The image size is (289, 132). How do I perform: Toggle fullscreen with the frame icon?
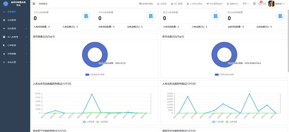(x=265, y=4)
